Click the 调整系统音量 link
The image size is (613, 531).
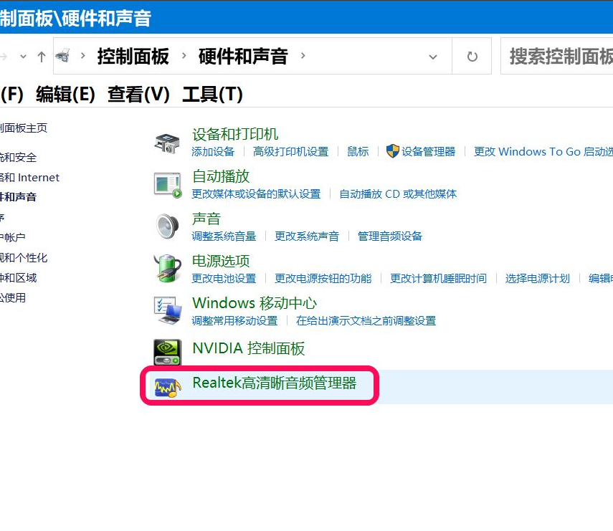point(224,236)
